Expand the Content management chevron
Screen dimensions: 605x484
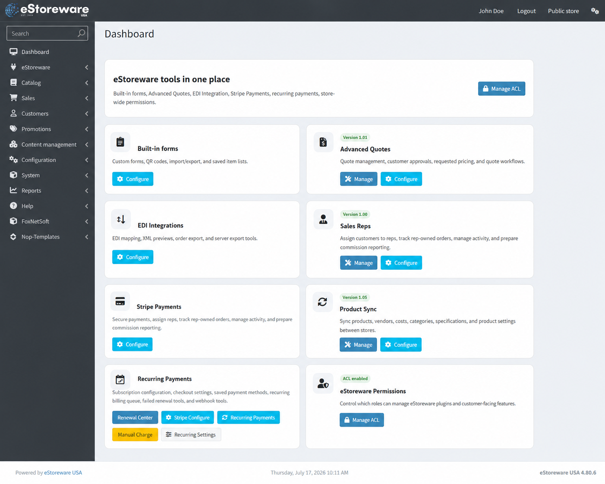point(87,145)
